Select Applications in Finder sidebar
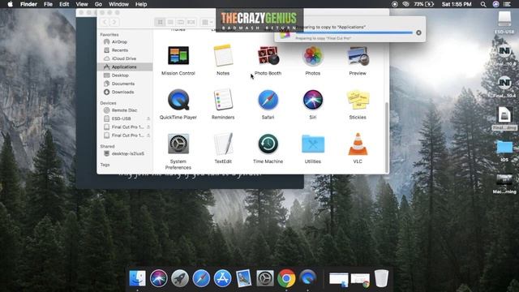This screenshot has height=292, width=519. pos(125,67)
